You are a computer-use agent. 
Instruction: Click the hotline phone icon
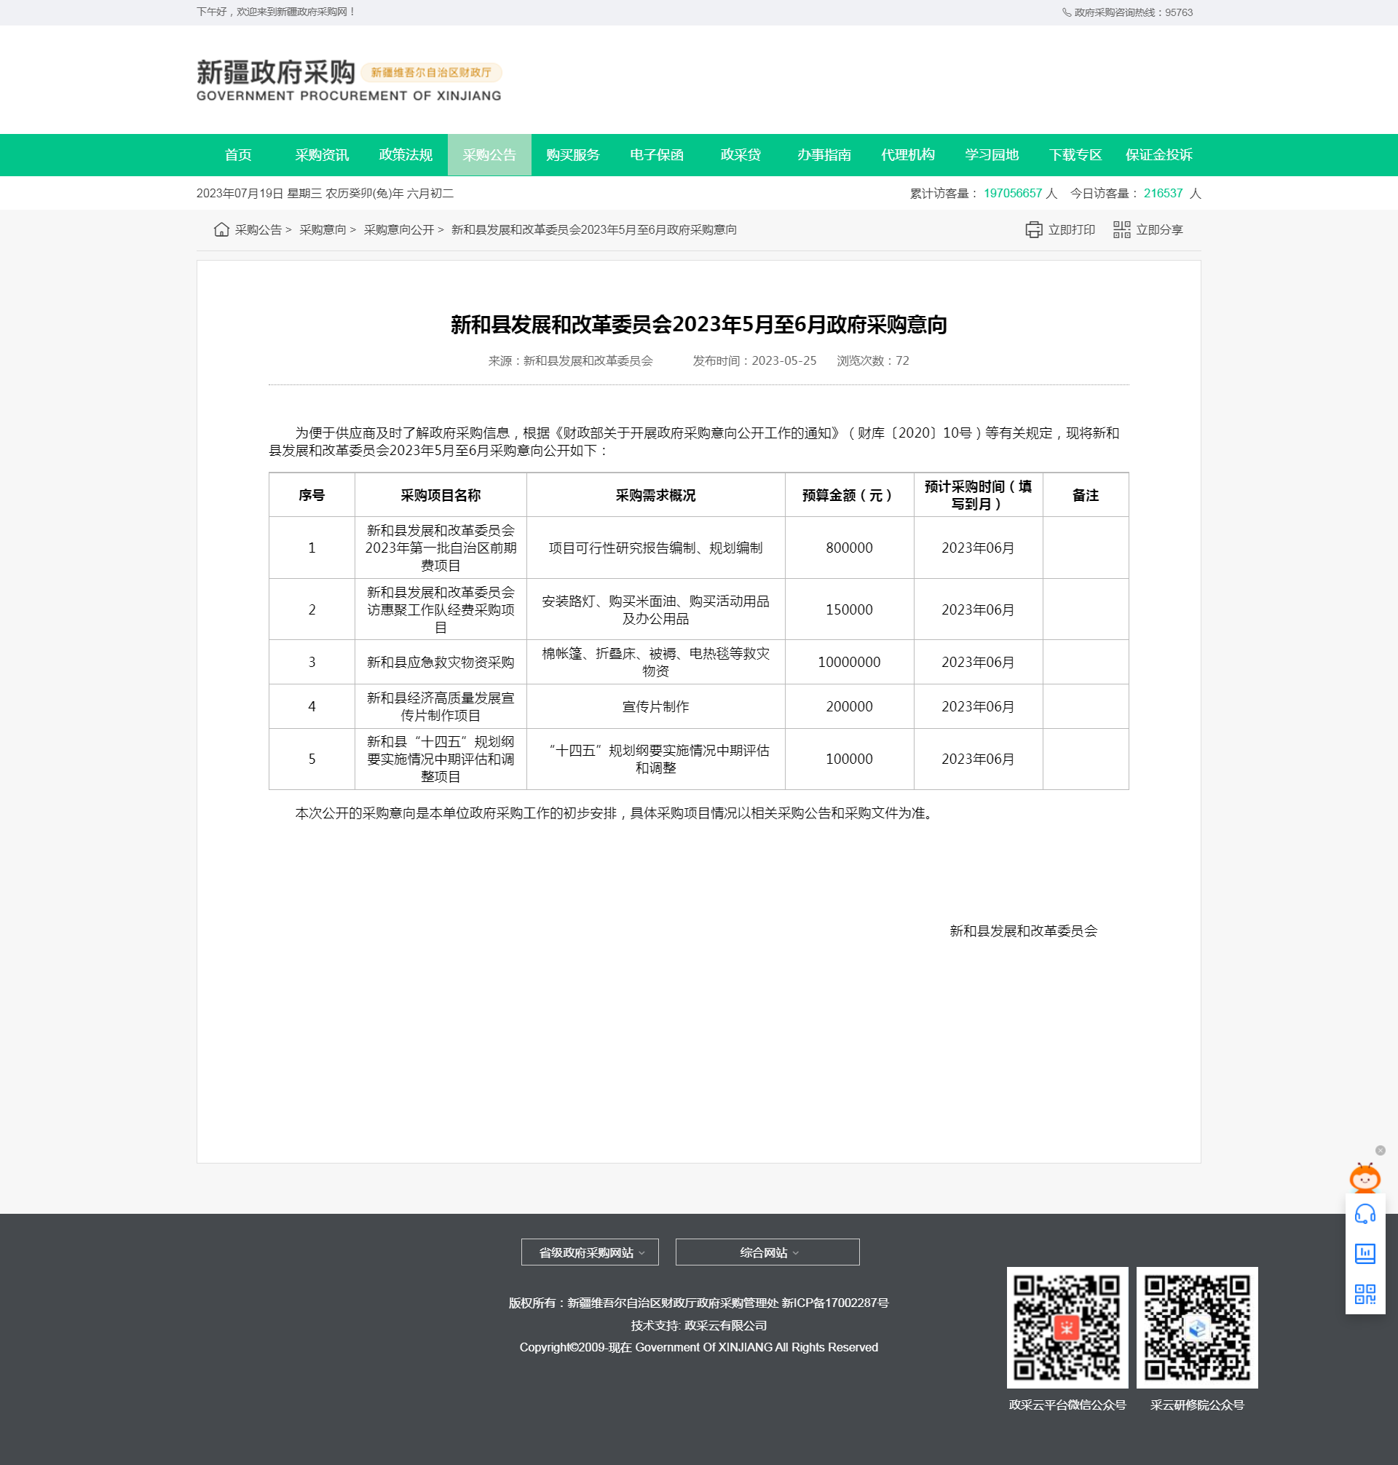click(1067, 12)
